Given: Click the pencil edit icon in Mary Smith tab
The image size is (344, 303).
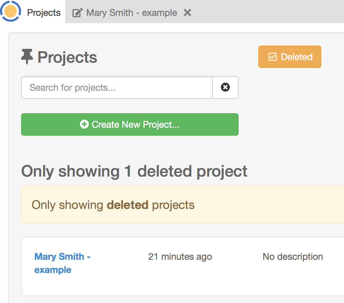Looking at the screenshot, I should tap(77, 13).
